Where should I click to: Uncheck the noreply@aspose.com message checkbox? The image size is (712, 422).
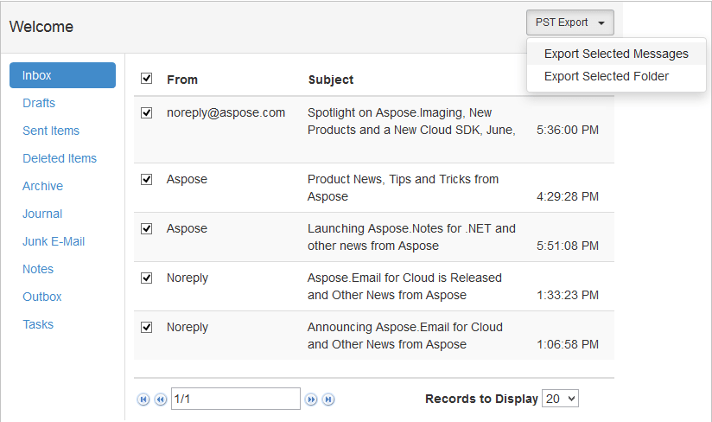146,112
